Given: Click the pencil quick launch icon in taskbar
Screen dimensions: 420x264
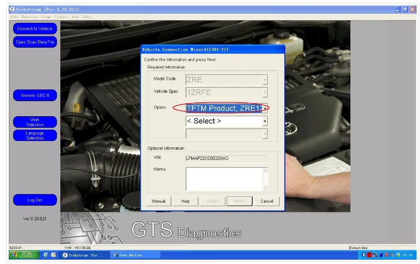Looking at the screenshot, I should (x=54, y=255).
